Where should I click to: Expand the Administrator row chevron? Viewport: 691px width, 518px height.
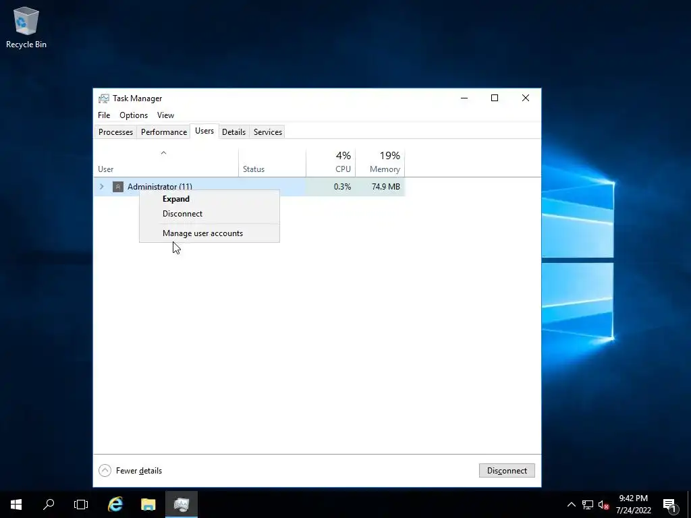pyautogui.click(x=102, y=187)
